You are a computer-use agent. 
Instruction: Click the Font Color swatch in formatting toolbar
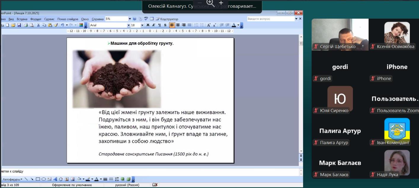(x=234, y=25)
